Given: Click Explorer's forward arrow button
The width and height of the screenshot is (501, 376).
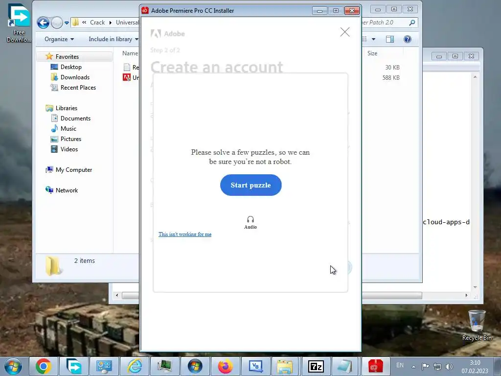Looking at the screenshot, I should pos(57,23).
